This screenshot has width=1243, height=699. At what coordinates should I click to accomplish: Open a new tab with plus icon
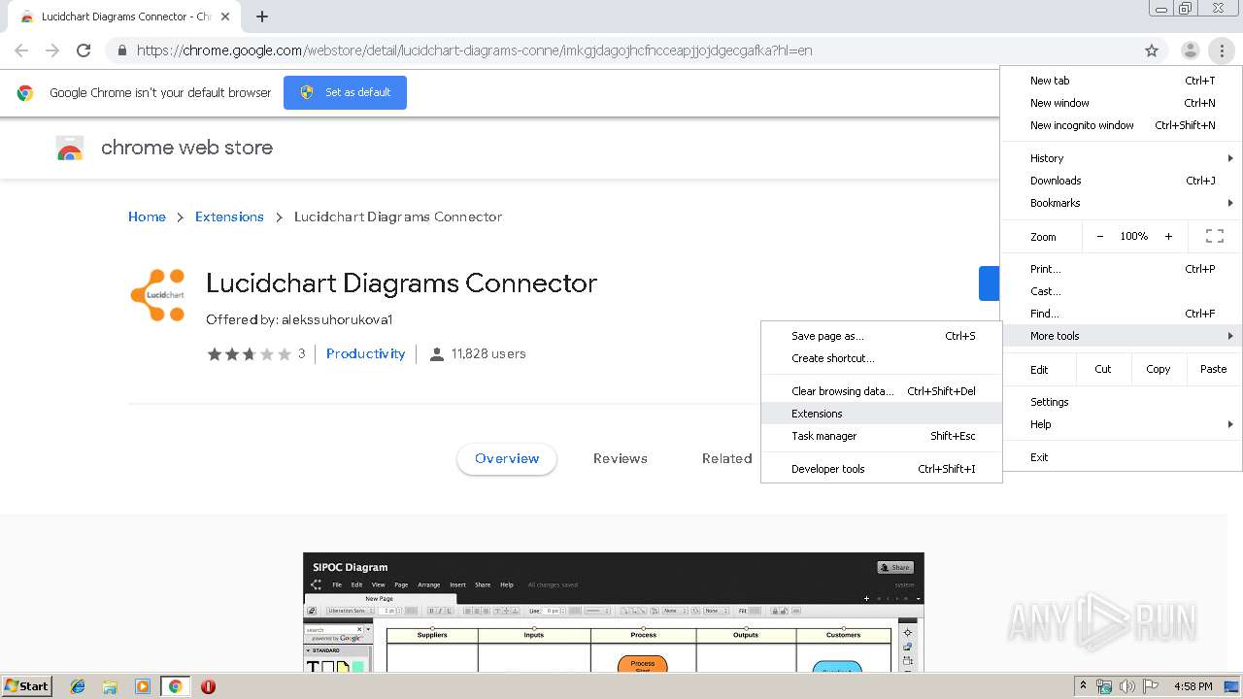pos(262,17)
